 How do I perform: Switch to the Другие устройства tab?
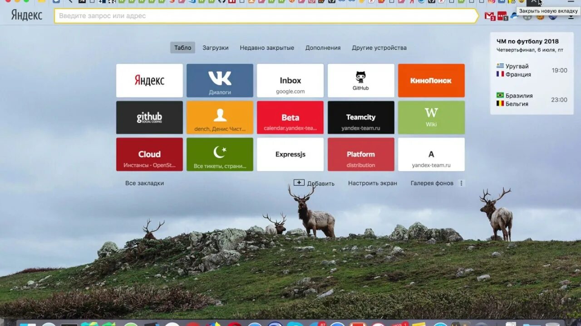coord(379,48)
